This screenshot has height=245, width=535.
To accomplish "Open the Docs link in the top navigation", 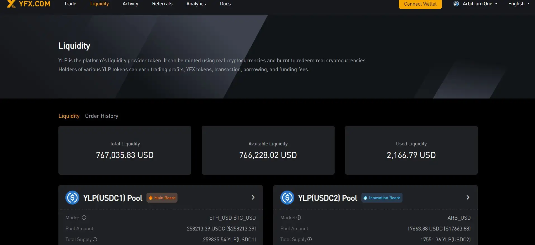I will coord(225,4).
